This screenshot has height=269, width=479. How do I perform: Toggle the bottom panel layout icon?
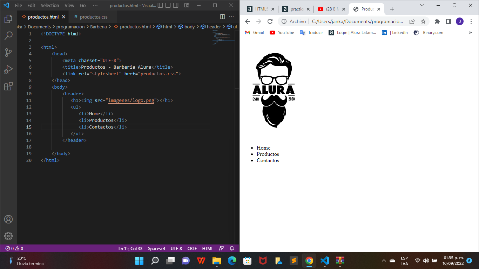(168, 5)
